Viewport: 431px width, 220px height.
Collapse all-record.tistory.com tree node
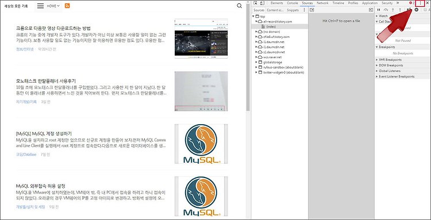(x=256, y=21)
